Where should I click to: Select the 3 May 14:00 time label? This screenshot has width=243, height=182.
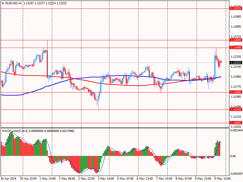[x=106, y=179]
